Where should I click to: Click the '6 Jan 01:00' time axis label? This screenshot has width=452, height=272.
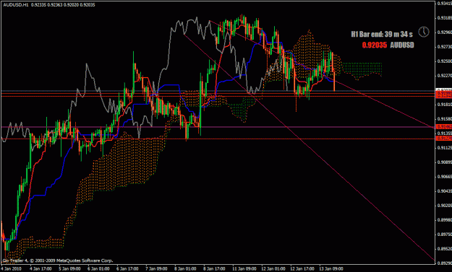click(x=98, y=269)
